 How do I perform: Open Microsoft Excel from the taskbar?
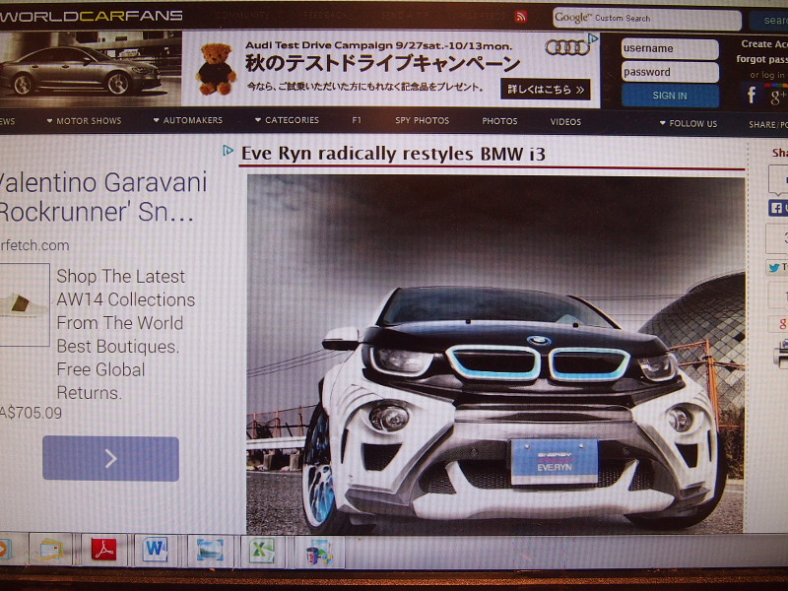(x=262, y=551)
